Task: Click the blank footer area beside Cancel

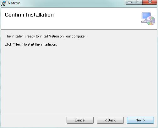Action: pyautogui.click(x=34, y=120)
